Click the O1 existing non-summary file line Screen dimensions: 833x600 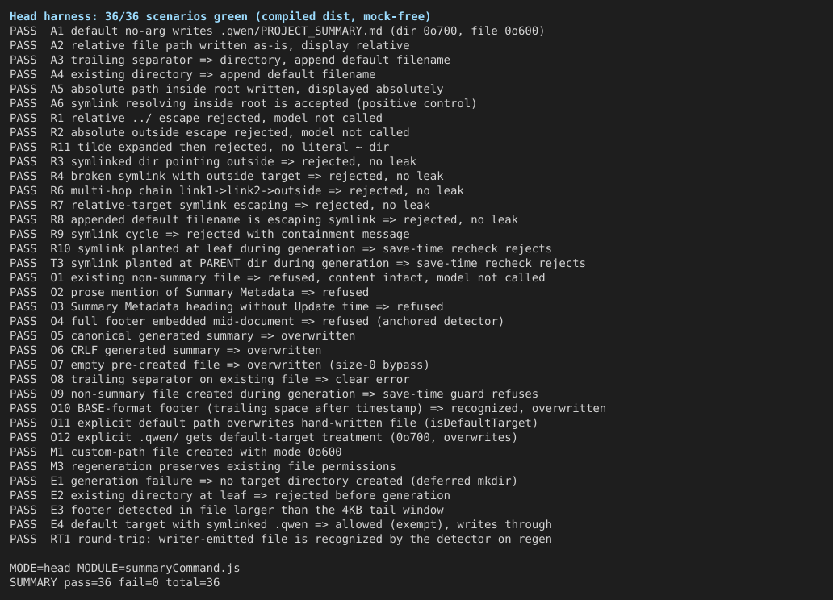[278, 278]
